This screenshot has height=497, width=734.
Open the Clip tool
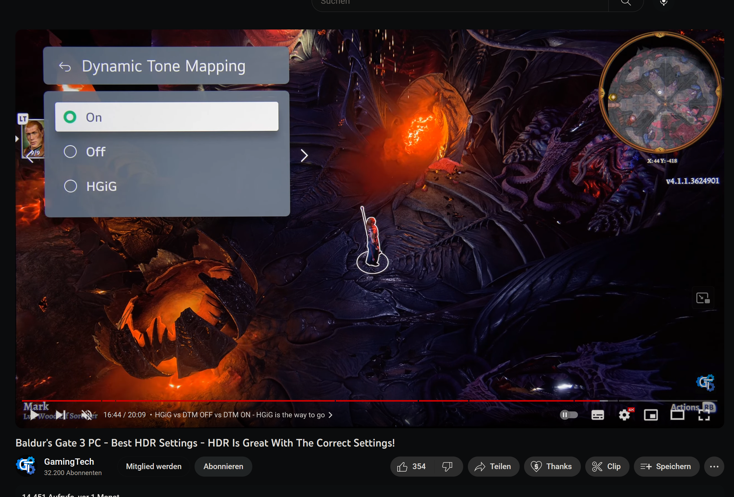click(607, 466)
